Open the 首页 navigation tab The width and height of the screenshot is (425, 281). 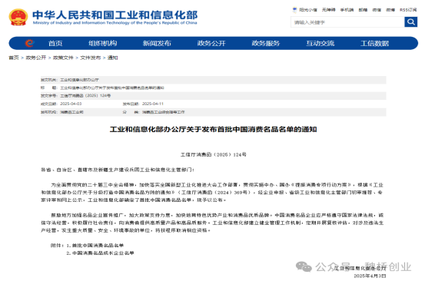click(55, 43)
